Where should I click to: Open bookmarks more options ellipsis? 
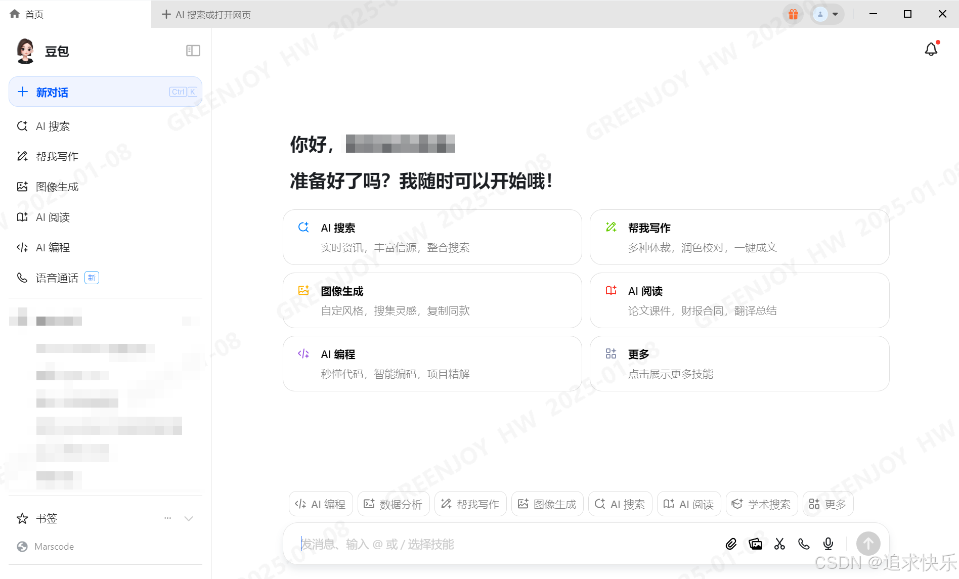167,518
